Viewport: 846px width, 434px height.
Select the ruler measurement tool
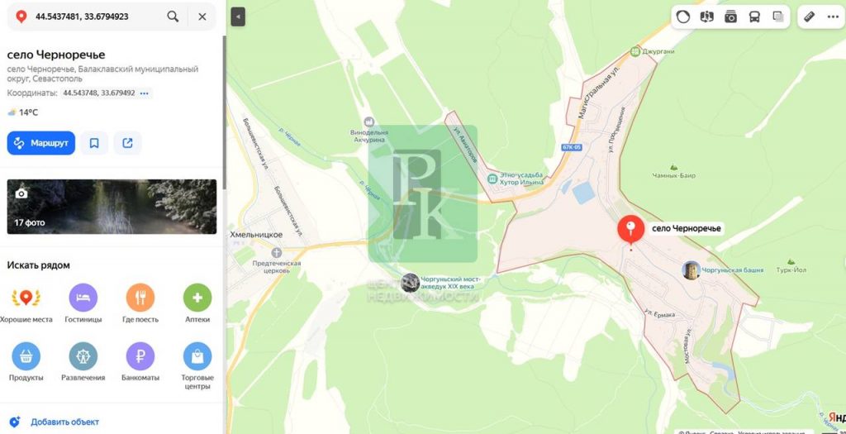[x=809, y=17]
